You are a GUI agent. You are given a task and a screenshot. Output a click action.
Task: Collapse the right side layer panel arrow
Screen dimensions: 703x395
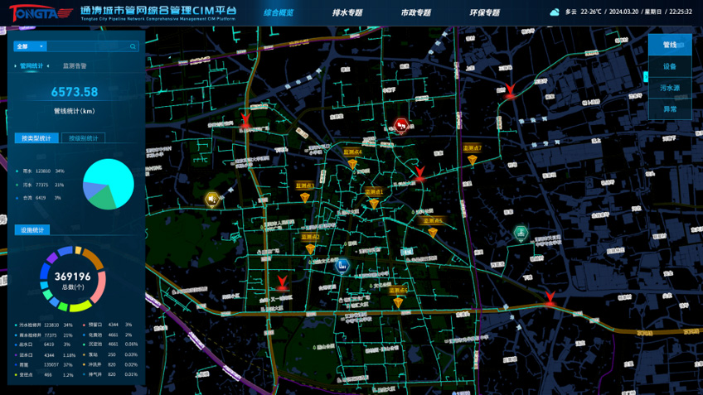[x=646, y=77]
